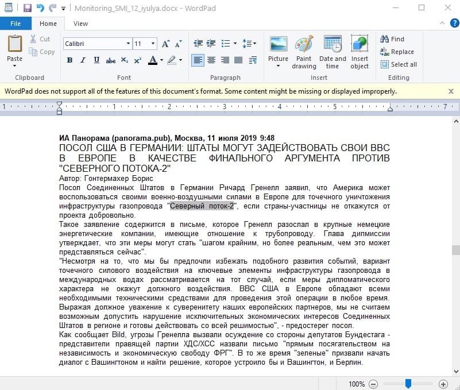The width and height of the screenshot is (460, 390).
Task: Toggle strikethrough formatting
Action: [x=110, y=60]
